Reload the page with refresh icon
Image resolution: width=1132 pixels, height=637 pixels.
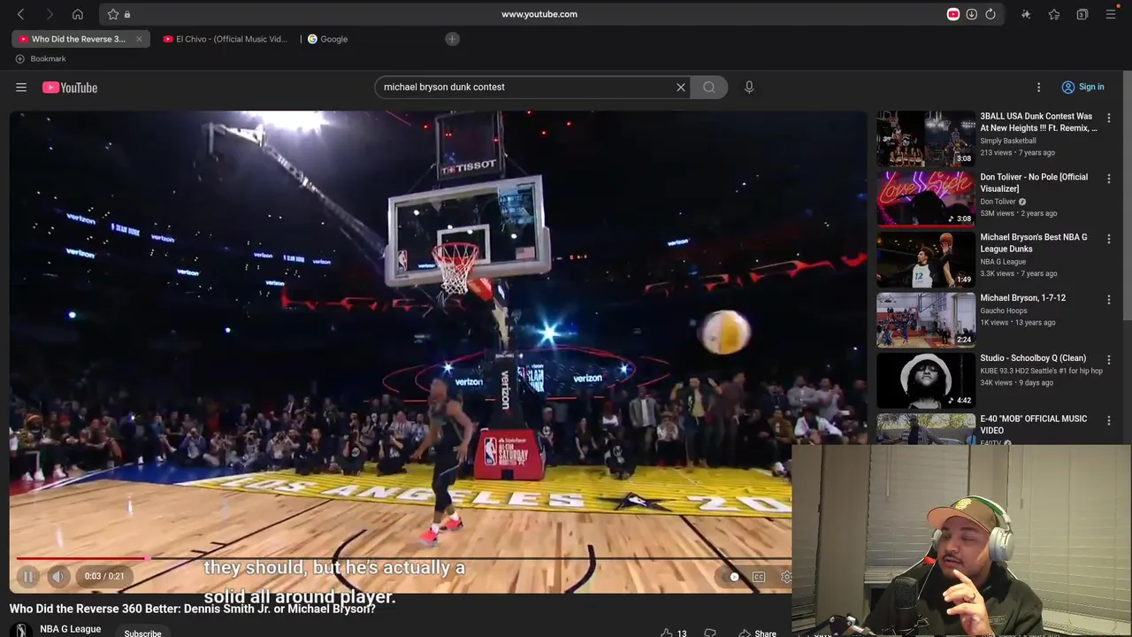tap(990, 14)
